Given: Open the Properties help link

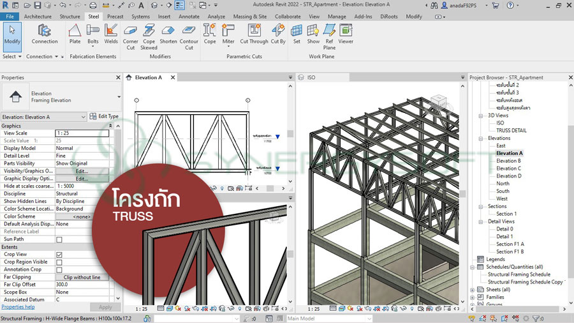Looking at the screenshot, I should (x=18, y=307).
